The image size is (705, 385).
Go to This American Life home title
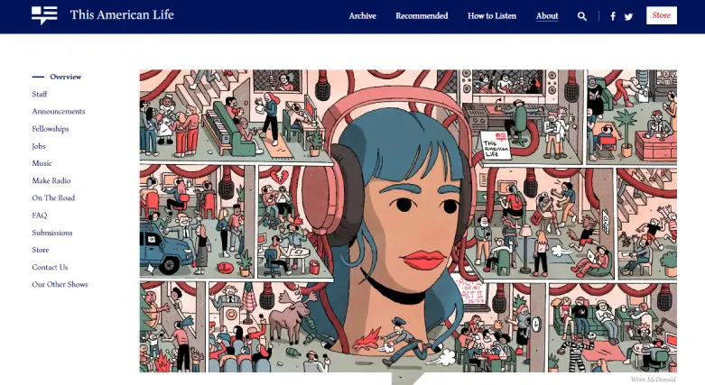click(x=122, y=14)
